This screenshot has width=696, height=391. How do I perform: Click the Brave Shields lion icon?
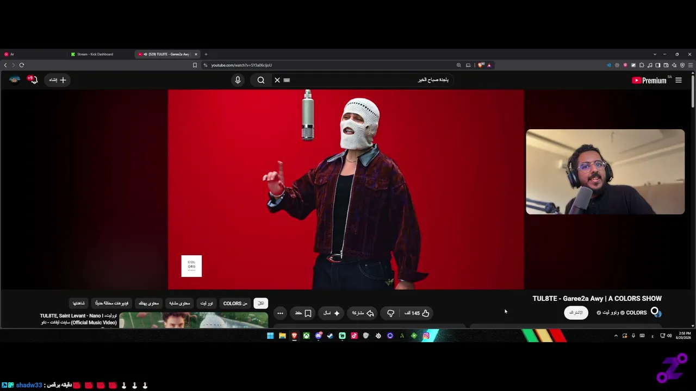click(481, 65)
